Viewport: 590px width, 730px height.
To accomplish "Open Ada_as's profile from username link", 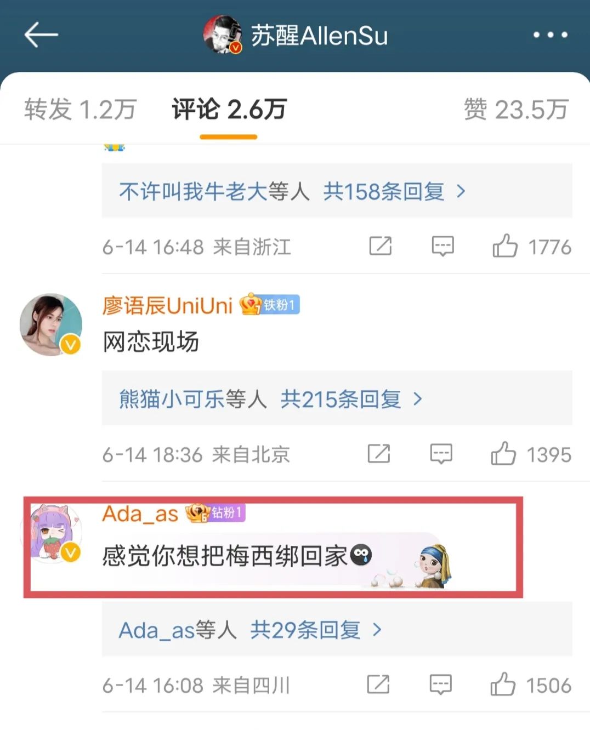I will click(x=140, y=514).
